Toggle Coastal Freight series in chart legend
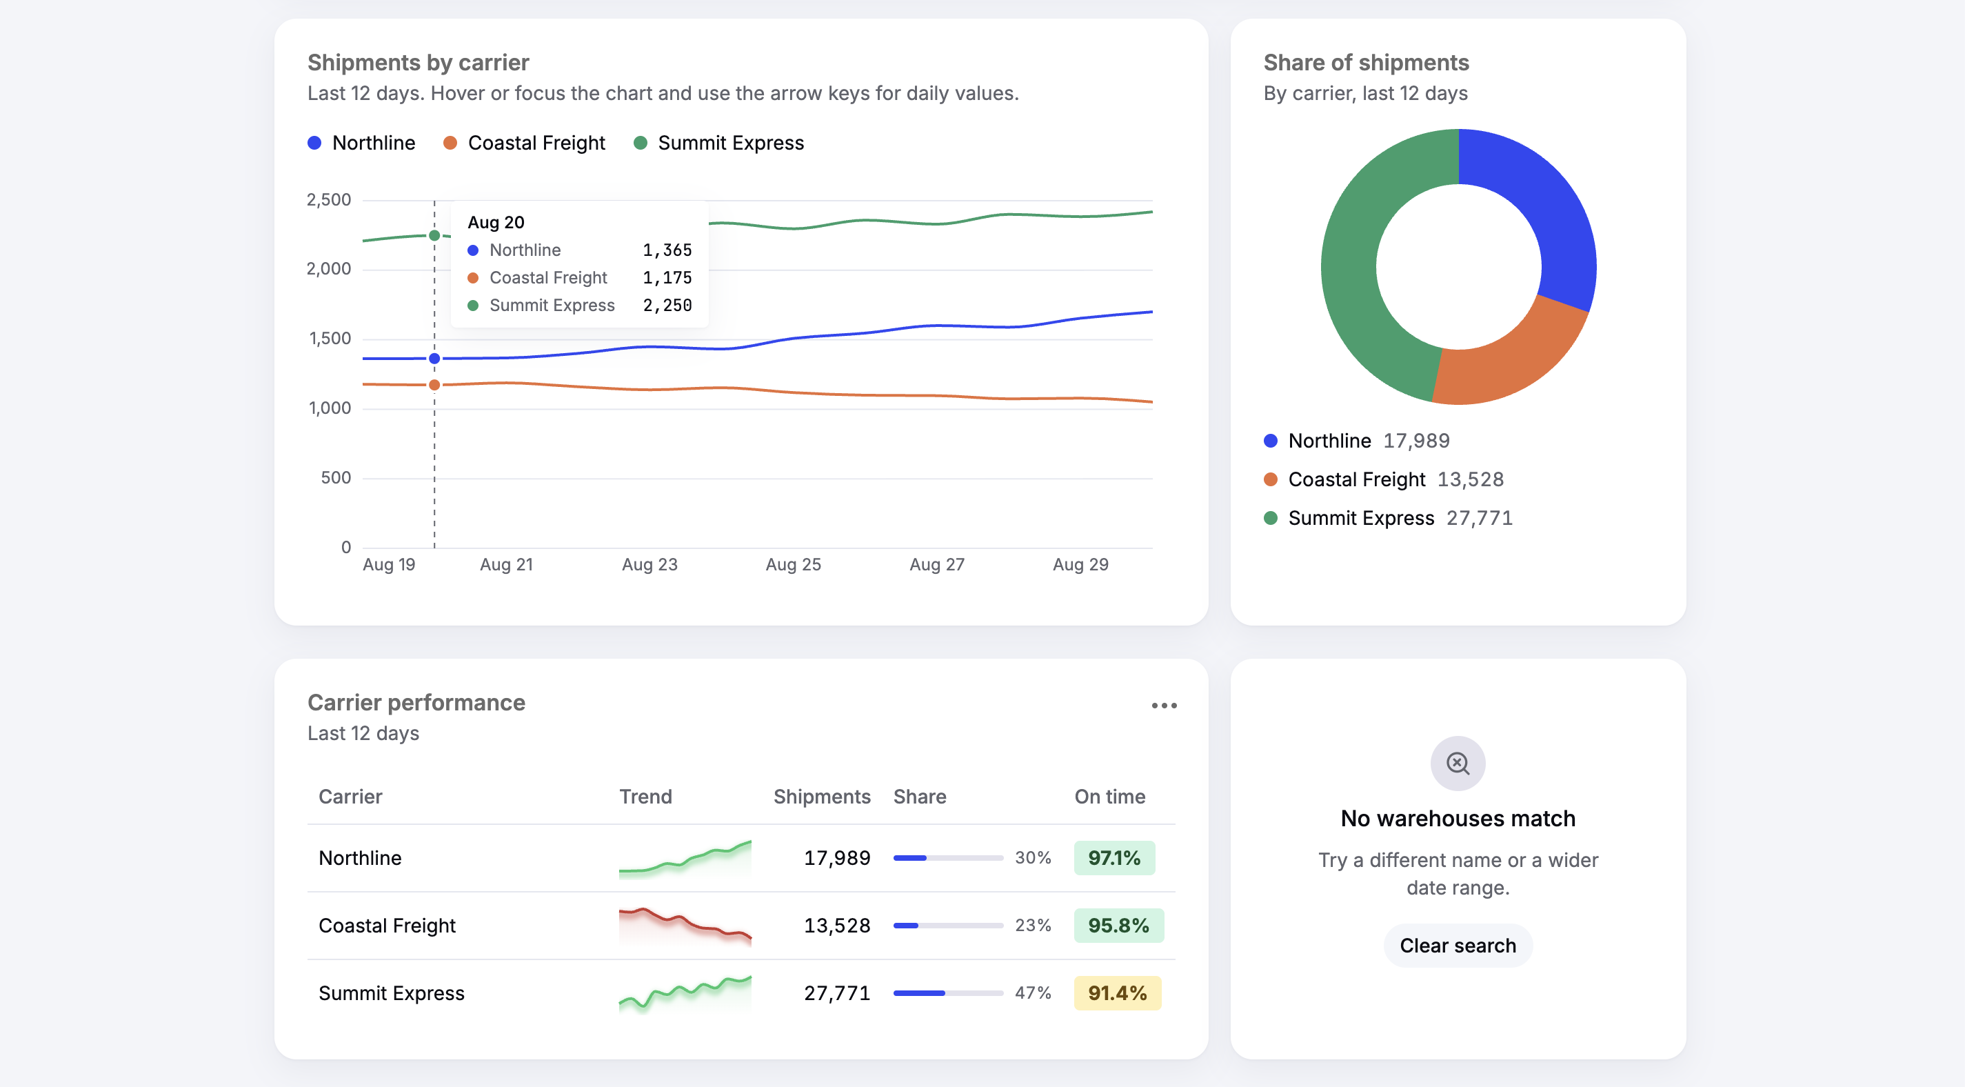The height and width of the screenshot is (1087, 1965). coord(524,143)
